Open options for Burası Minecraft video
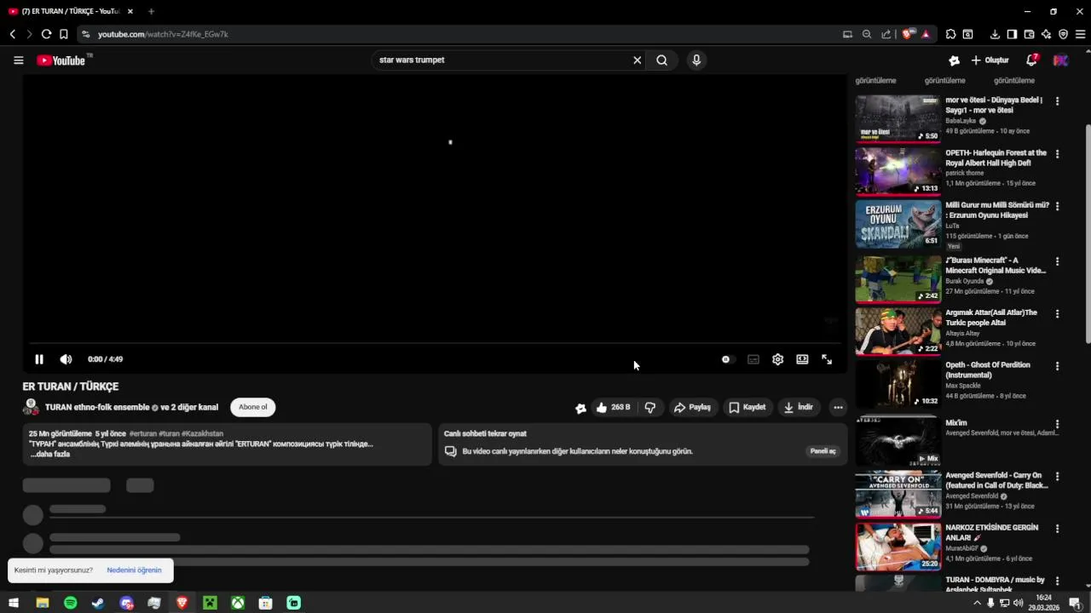Screen dimensions: 1091x613 [1057, 261]
